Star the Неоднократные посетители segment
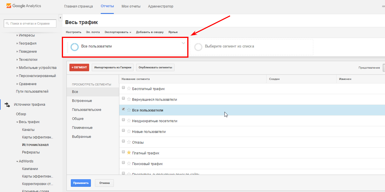This screenshot has width=385, height=192. [x=129, y=121]
